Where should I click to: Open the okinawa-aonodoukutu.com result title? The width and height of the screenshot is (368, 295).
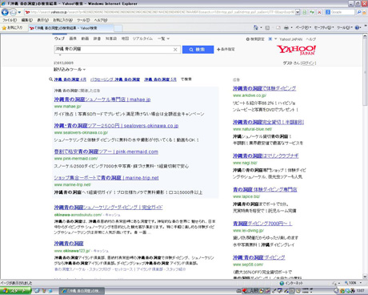tap(108, 208)
